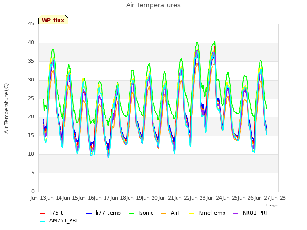Screen dimensions: 307x230
Task: Click the 10 y-axis tick label
Action: click(x=31, y=154)
